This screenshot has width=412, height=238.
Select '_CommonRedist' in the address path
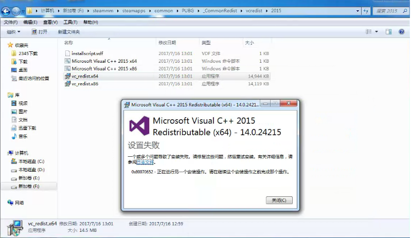[220, 11]
